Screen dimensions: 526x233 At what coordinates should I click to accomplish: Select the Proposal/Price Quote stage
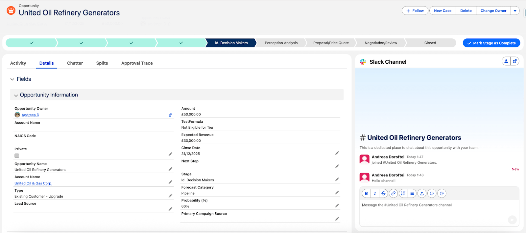[x=331, y=43]
